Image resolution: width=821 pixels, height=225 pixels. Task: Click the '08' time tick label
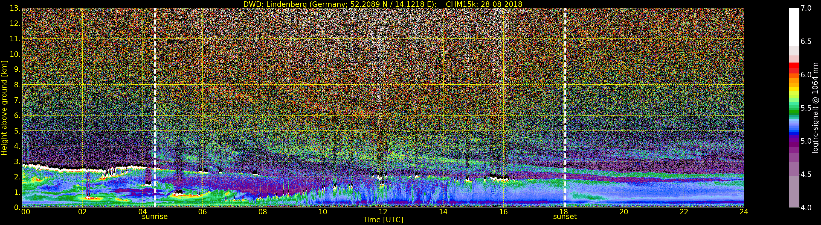[263, 212]
